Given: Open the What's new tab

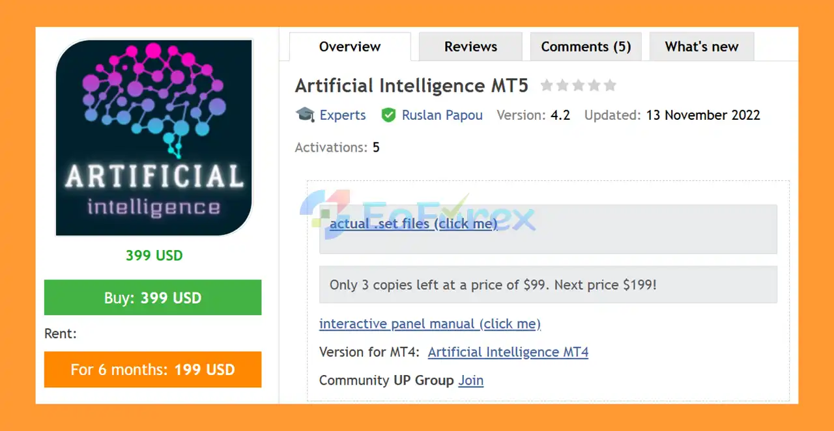Looking at the screenshot, I should click(x=701, y=47).
